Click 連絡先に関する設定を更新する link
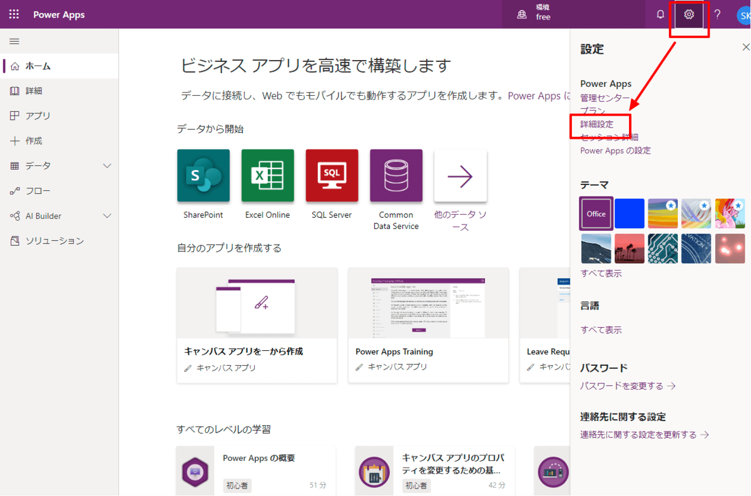Viewport: 751px width, 496px height. [x=645, y=435]
